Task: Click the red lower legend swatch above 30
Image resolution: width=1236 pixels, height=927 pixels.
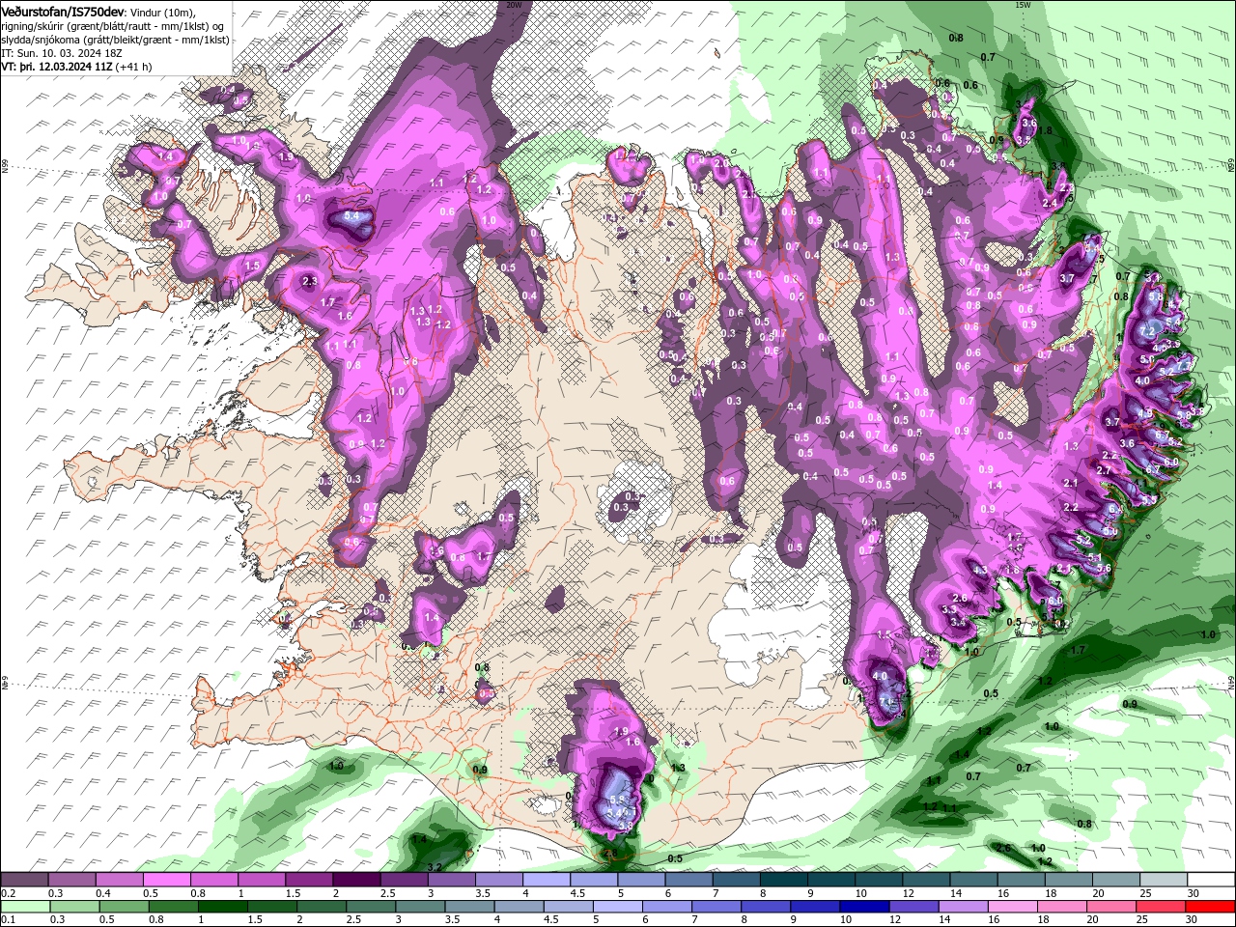Action: [x=1211, y=906]
